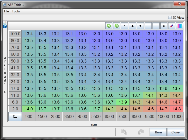Click the black up-triangle increment button

[132, 26]
